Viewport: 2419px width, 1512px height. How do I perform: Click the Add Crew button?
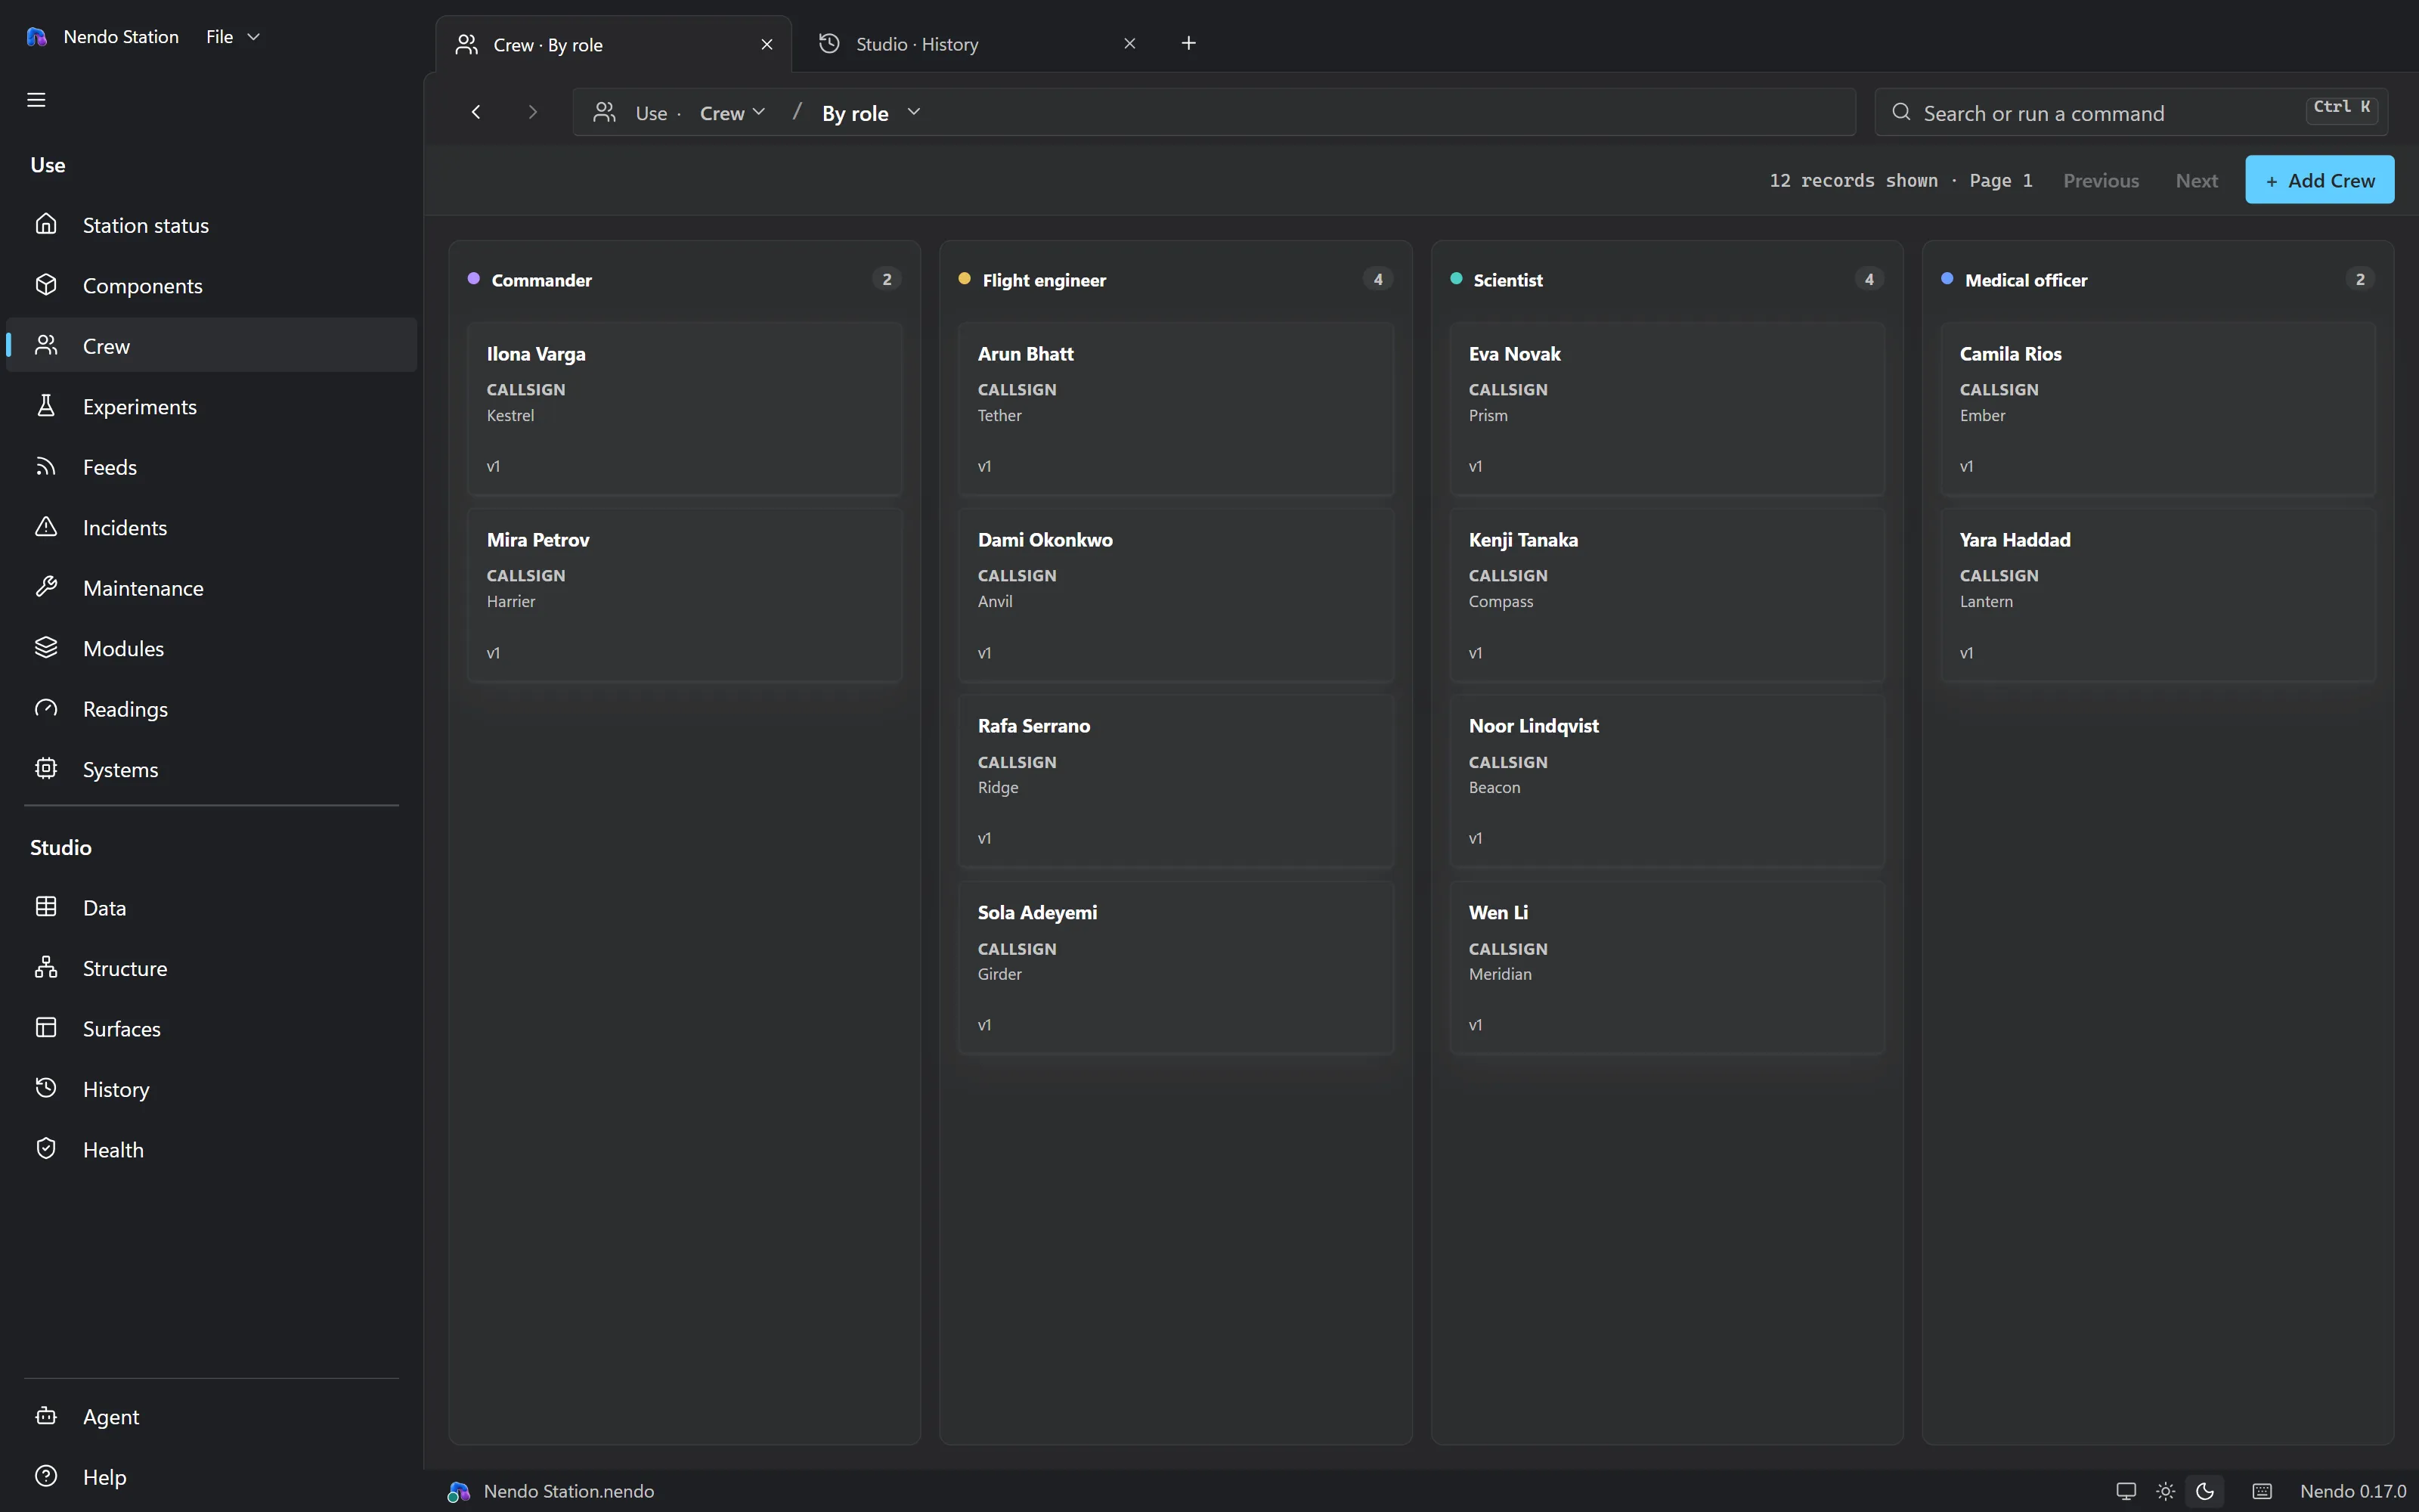pos(2319,180)
